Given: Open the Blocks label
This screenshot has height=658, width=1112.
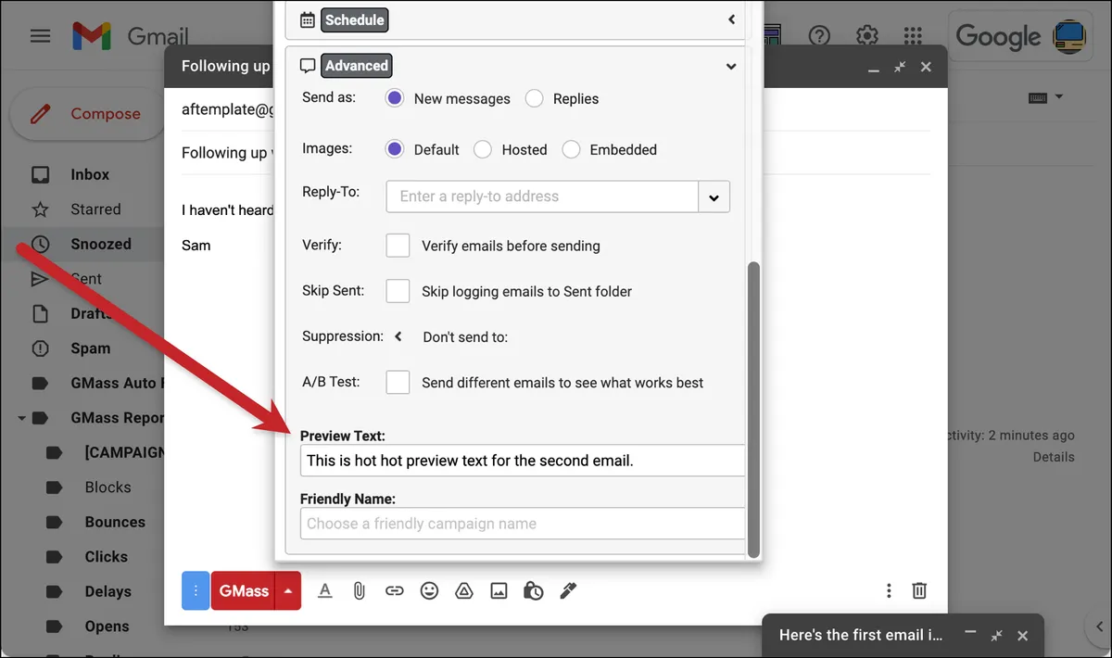Looking at the screenshot, I should (x=107, y=487).
